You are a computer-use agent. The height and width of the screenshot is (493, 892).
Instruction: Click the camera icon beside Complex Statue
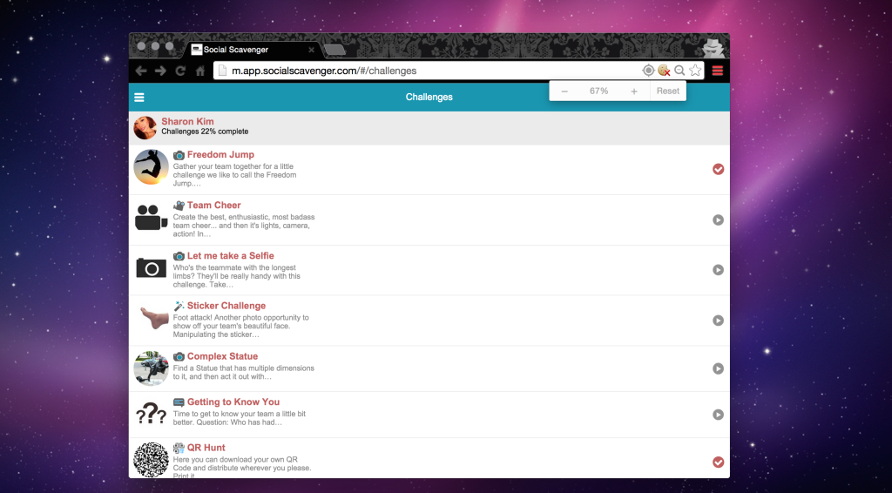point(179,357)
